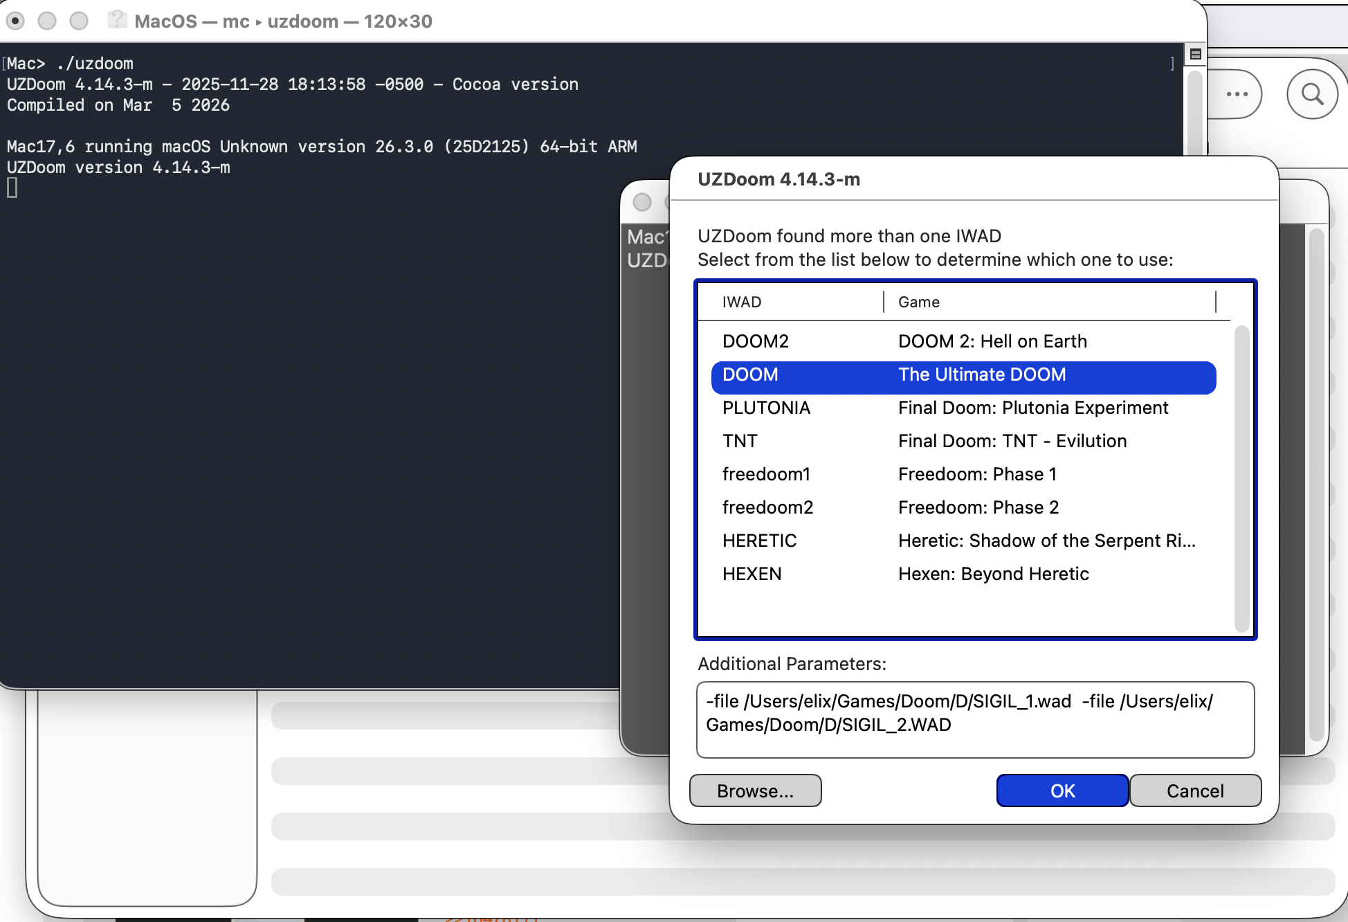Click "Hexen: Beyond Heretic" game name
This screenshot has height=922, width=1348.
pos(994,574)
